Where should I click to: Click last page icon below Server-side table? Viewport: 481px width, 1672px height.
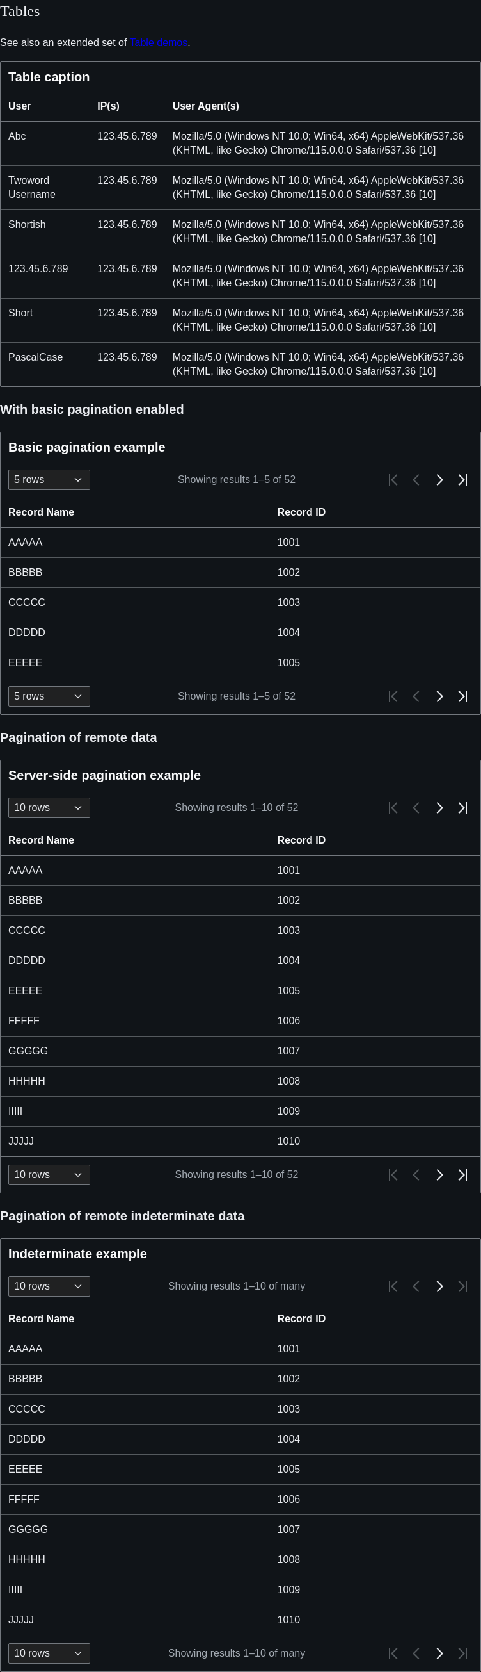coord(463,1175)
